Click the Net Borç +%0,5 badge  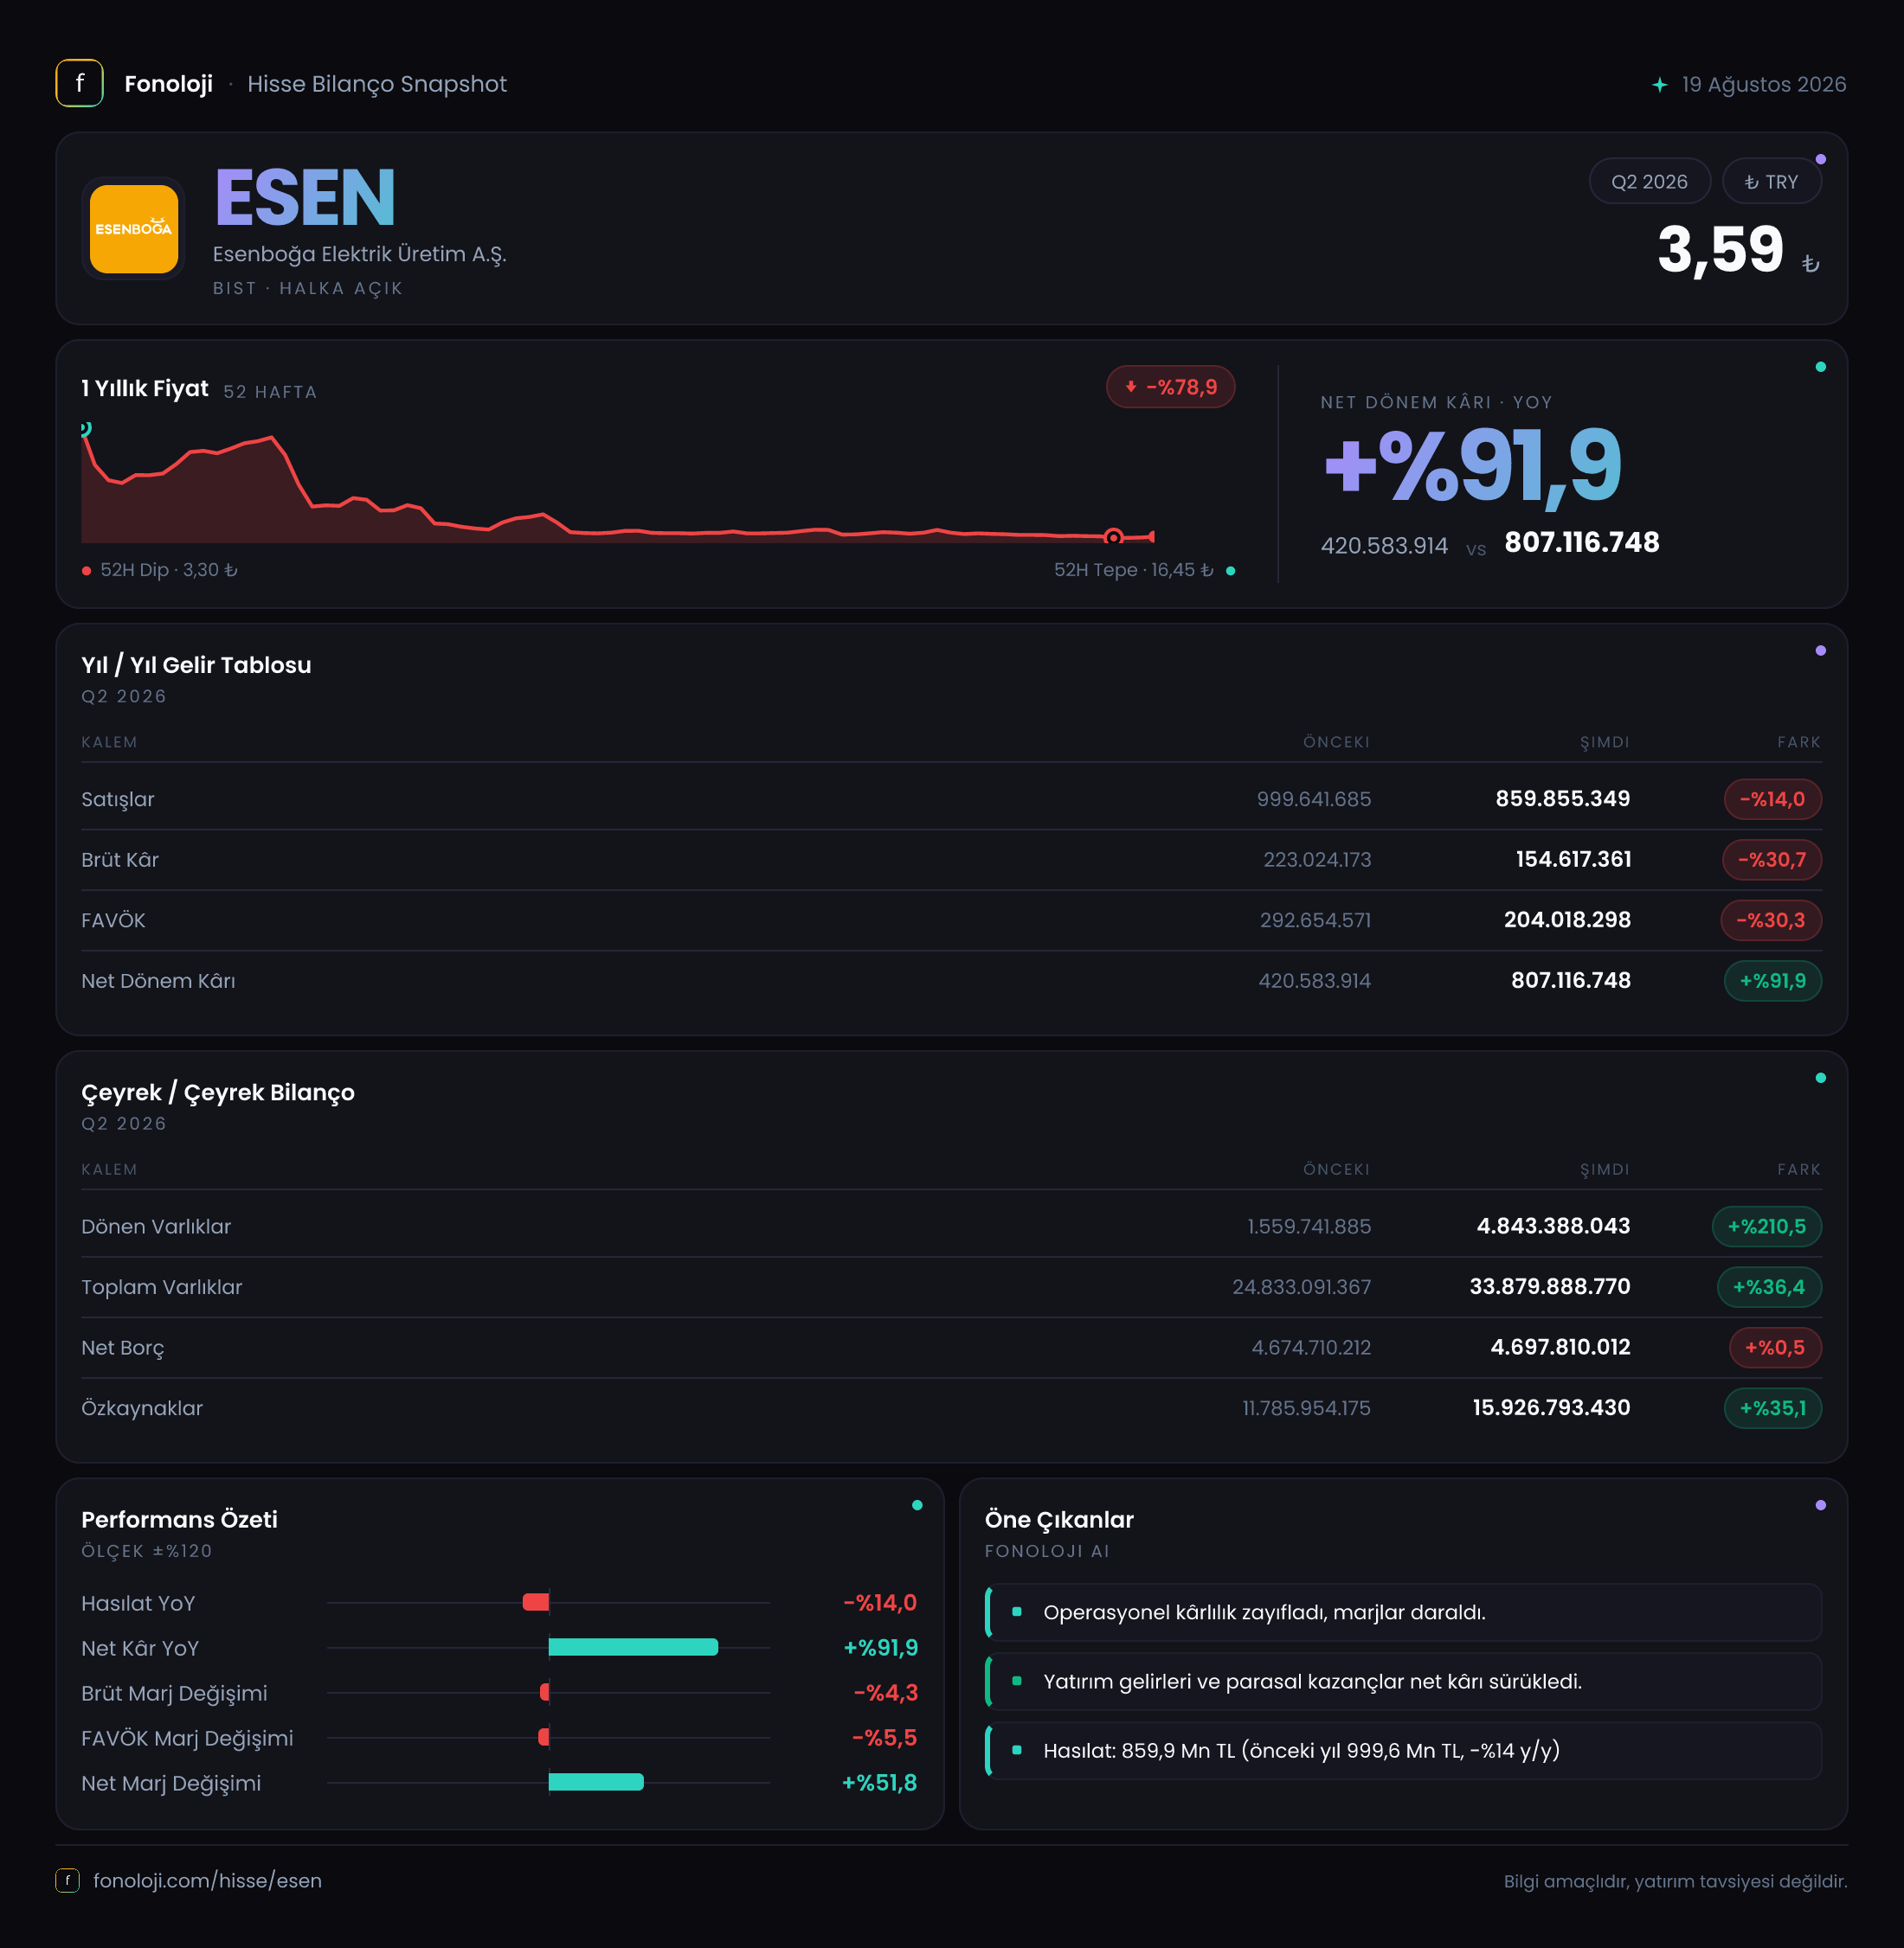pyautogui.click(x=1775, y=1348)
